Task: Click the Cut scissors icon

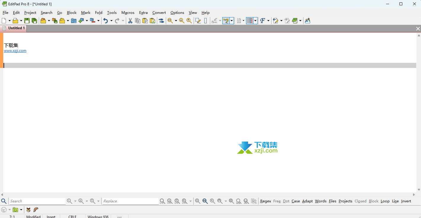Action: (130, 21)
